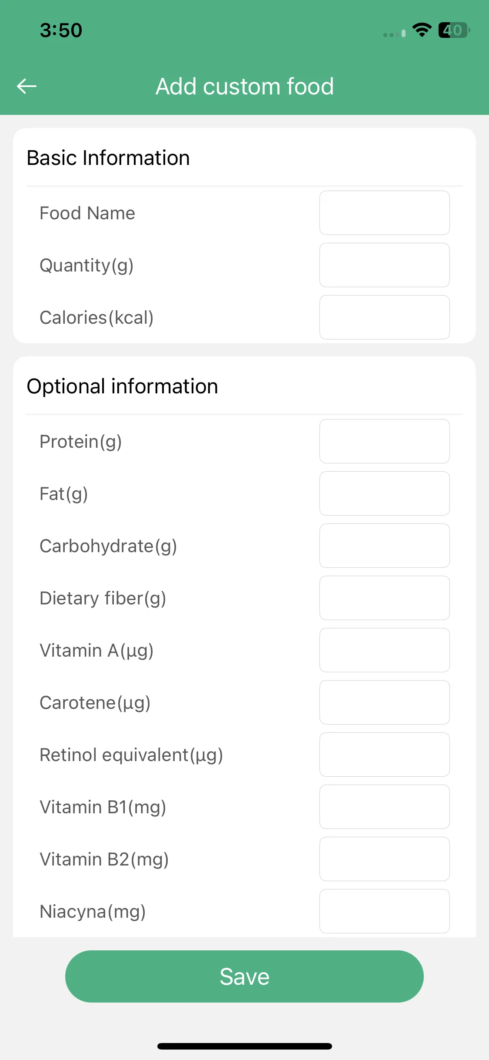Focus the Retinol equivalent(µg) field
The width and height of the screenshot is (489, 1060).
pyautogui.click(x=385, y=755)
